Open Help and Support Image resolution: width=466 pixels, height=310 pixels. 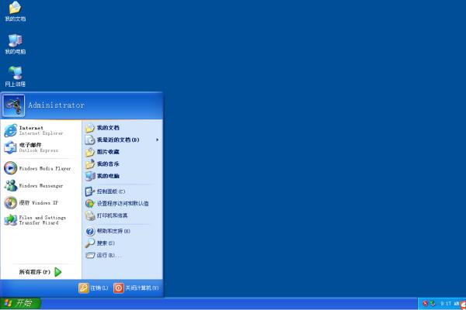click(122, 231)
